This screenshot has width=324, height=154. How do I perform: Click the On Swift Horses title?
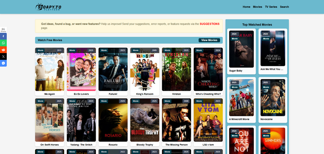point(50,145)
